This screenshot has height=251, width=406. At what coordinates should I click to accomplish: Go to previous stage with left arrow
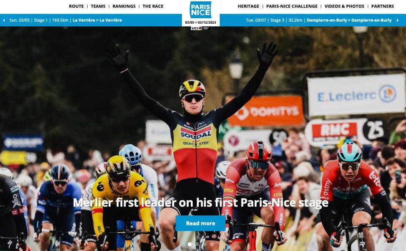tap(4, 20)
